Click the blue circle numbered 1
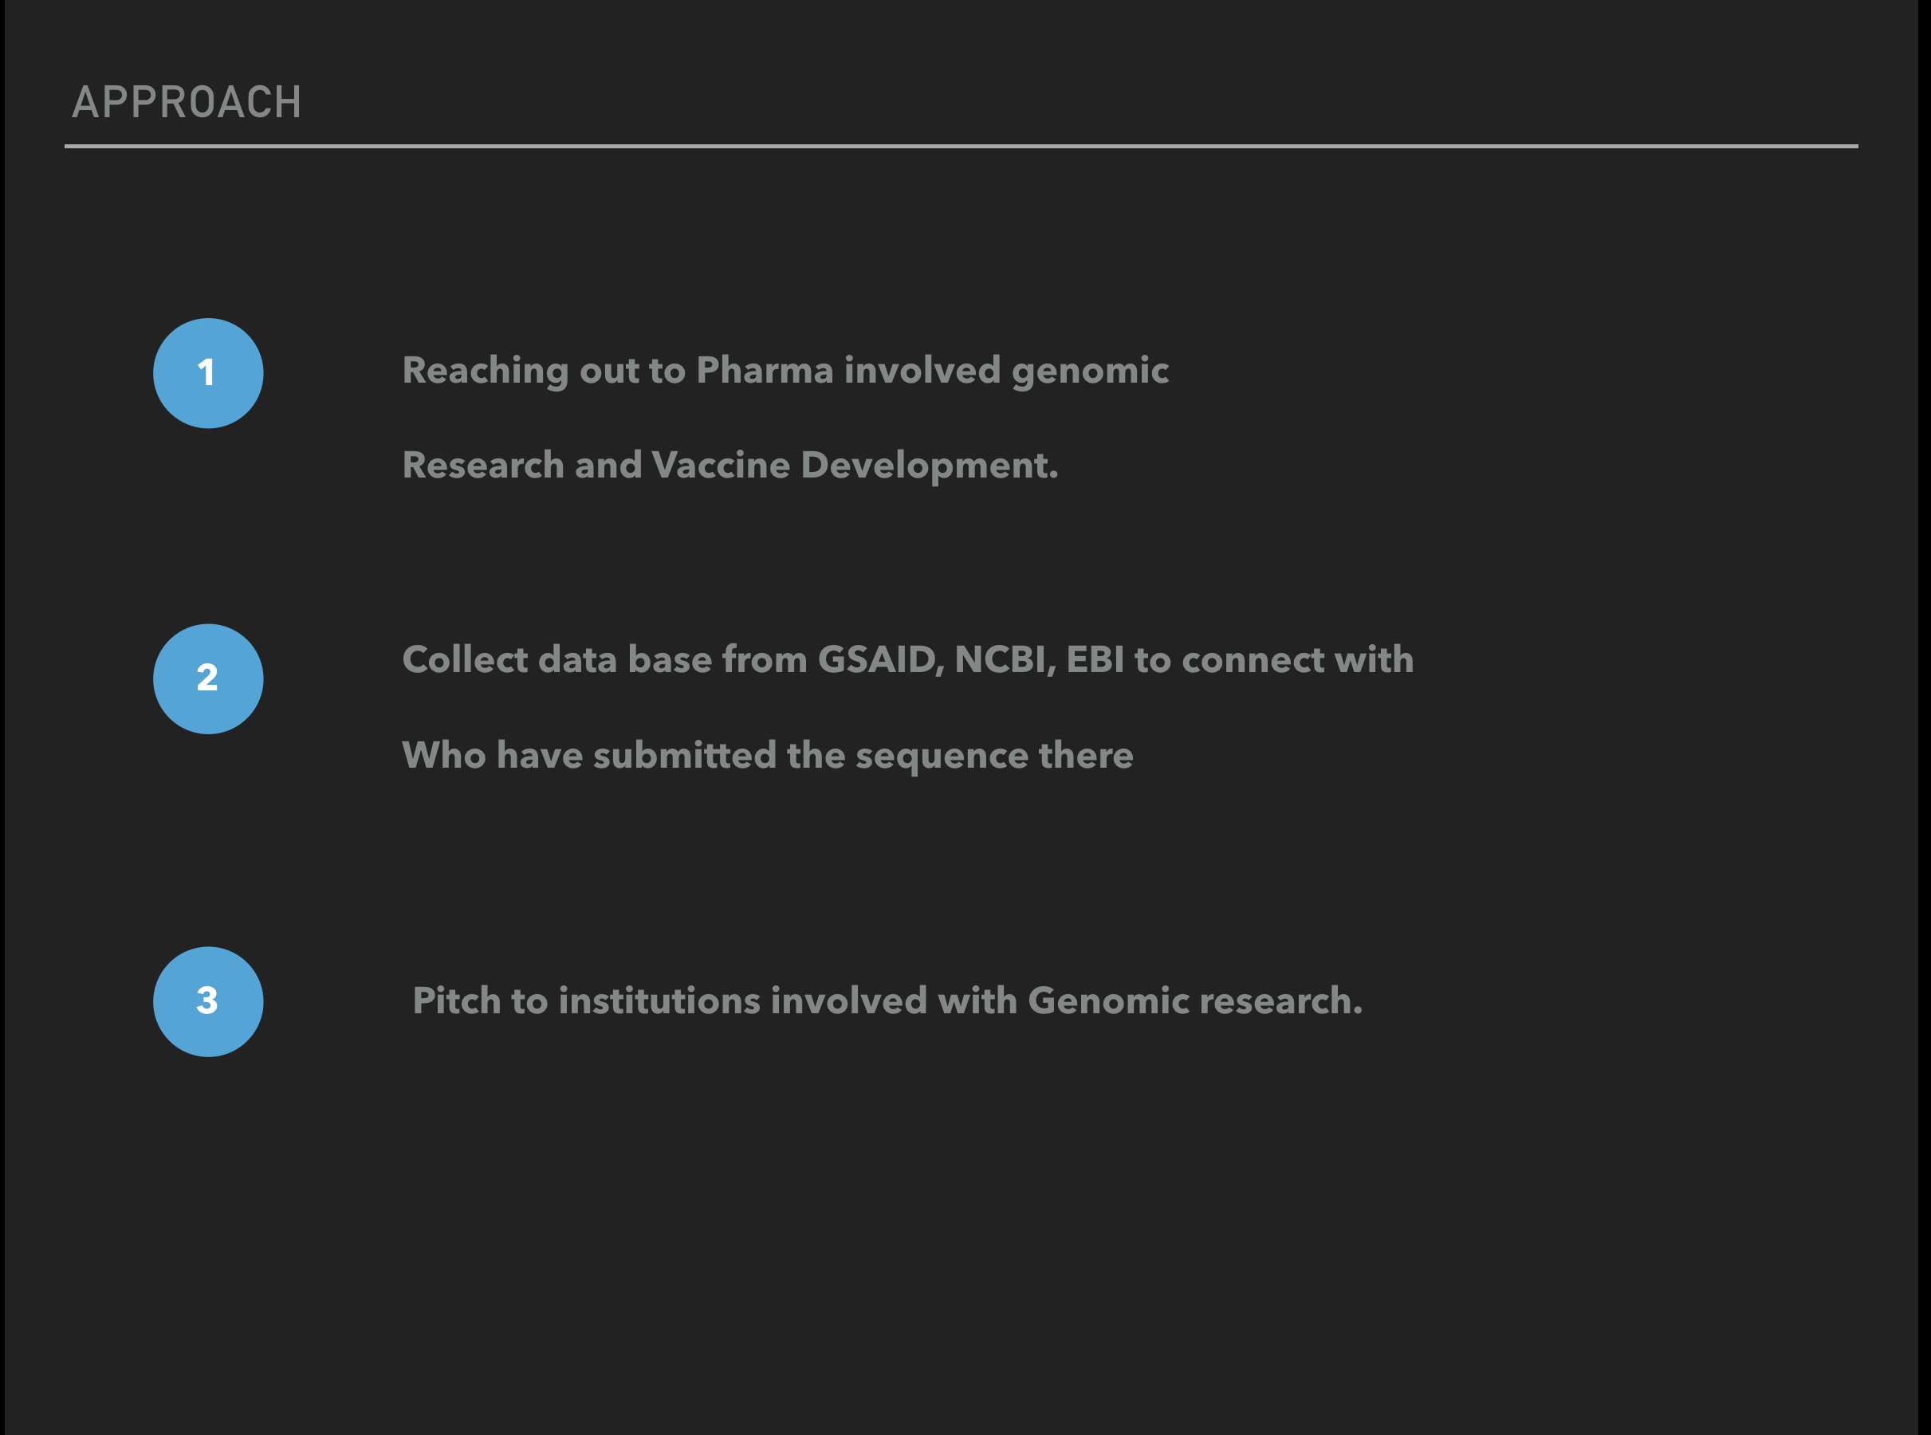This screenshot has height=1435, width=1931. (x=208, y=372)
